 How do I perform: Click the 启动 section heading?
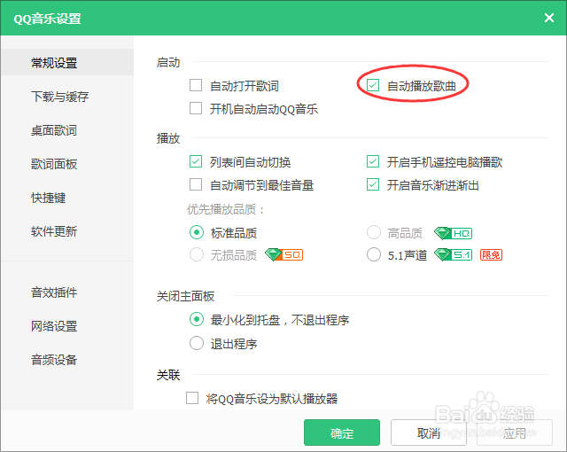168,62
